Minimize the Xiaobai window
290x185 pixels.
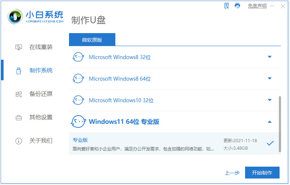[x=272, y=6]
